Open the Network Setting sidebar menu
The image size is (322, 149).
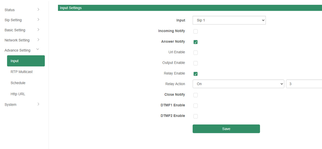(17, 40)
